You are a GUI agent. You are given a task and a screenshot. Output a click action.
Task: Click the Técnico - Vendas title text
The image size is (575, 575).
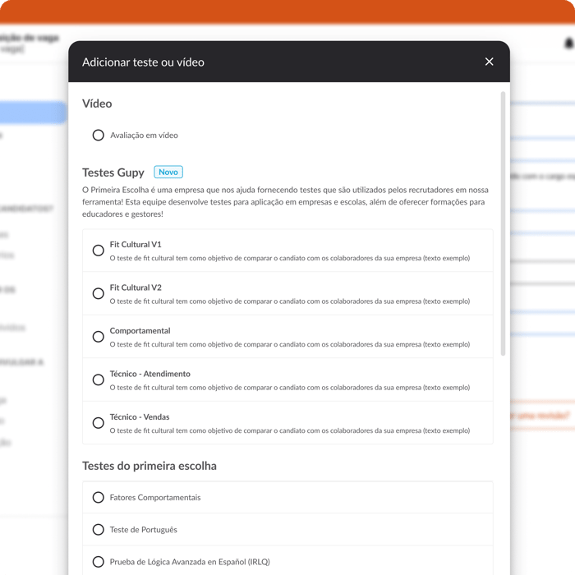[x=140, y=417]
